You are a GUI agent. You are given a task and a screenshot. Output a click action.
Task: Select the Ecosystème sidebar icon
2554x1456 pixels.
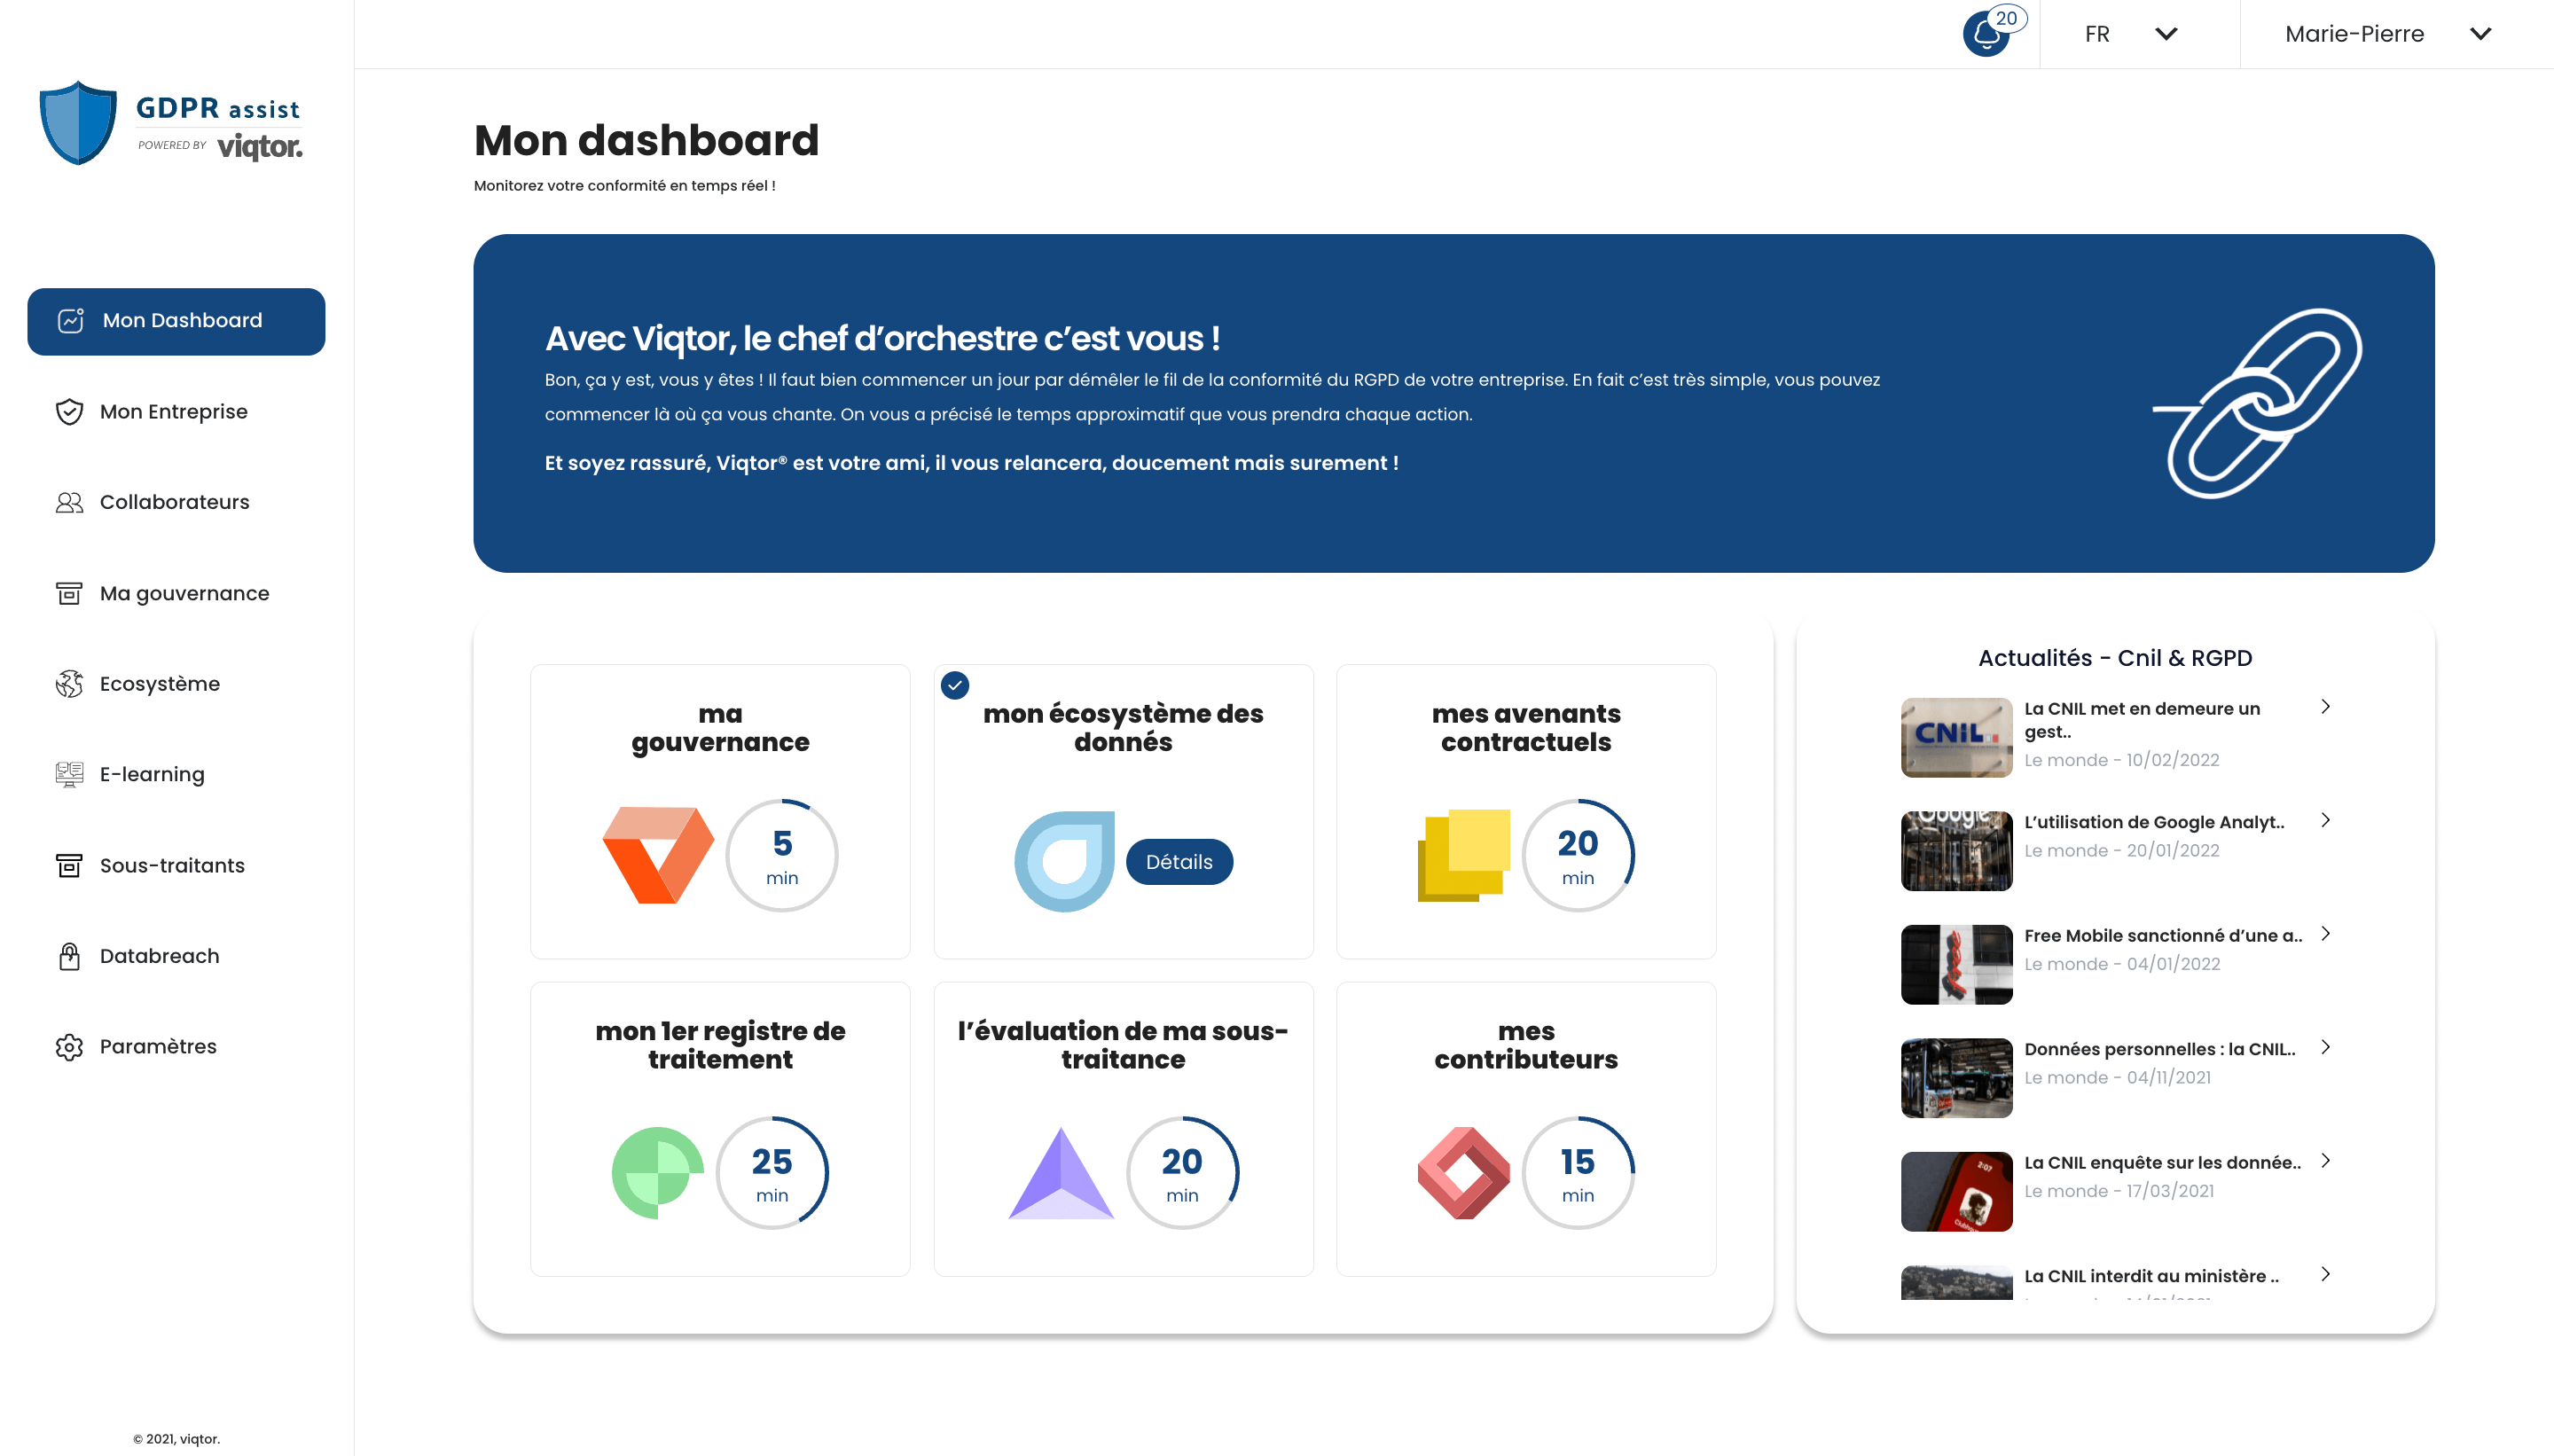point(68,683)
